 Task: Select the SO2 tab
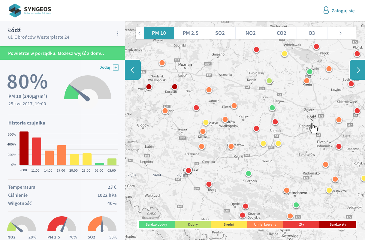coord(220,33)
